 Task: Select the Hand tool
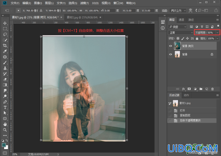point(5,124)
